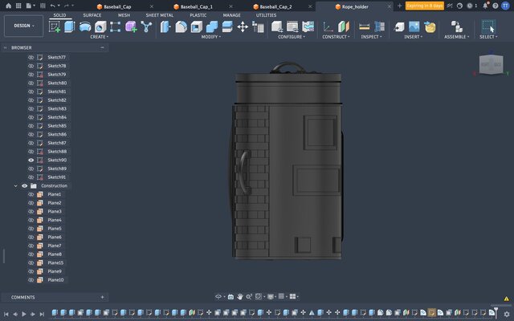Toggle visibility eye of Sketch91
This screenshot has height=321, width=514.
[31, 177]
